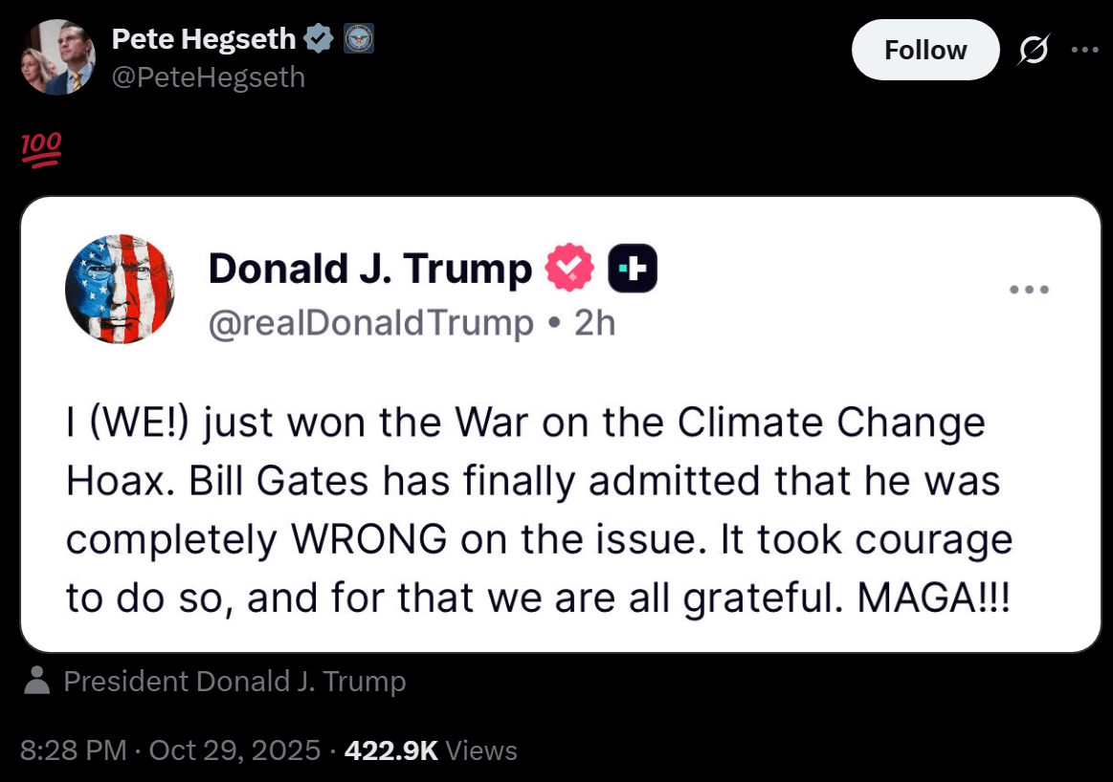Click the Grok explain-post icon
This screenshot has width=1113, height=782.
click(x=1032, y=50)
